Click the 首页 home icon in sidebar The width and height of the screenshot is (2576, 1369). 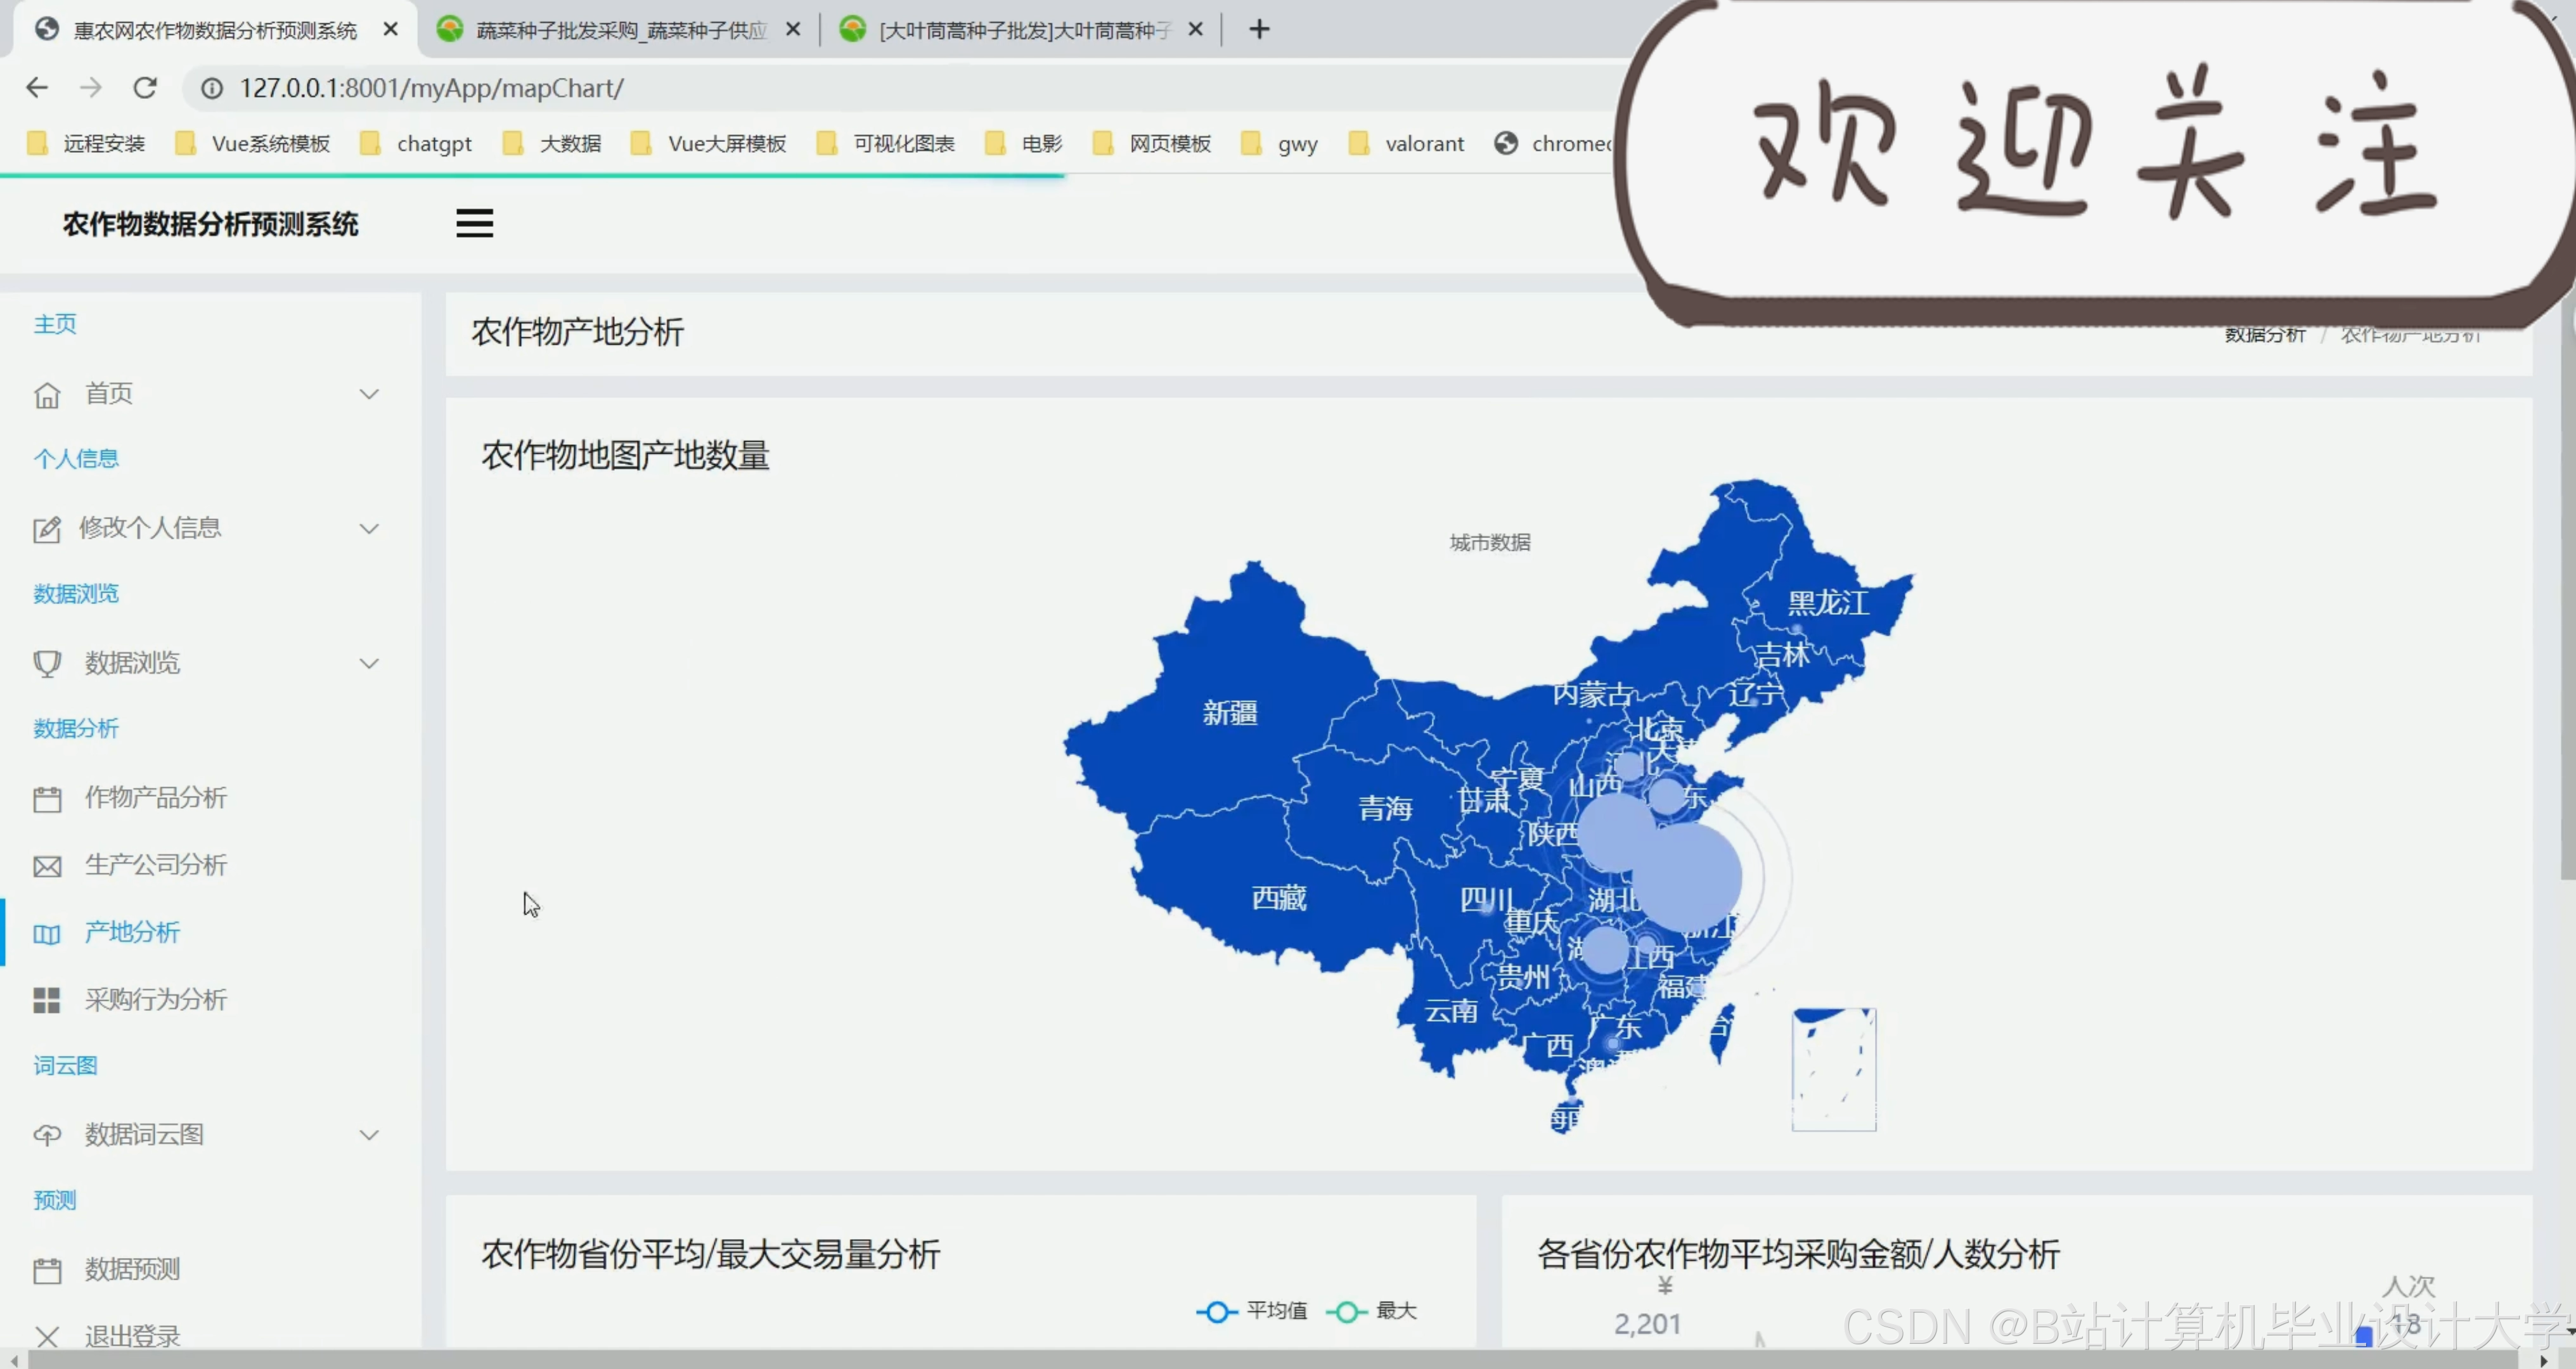[x=47, y=395]
